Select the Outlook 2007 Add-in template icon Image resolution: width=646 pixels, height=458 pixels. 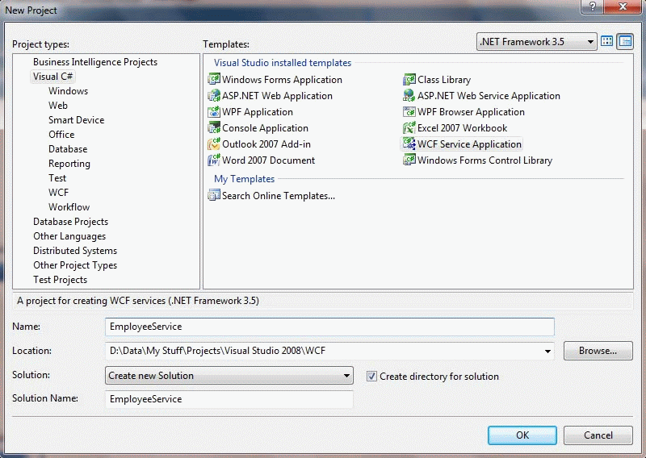(x=214, y=144)
